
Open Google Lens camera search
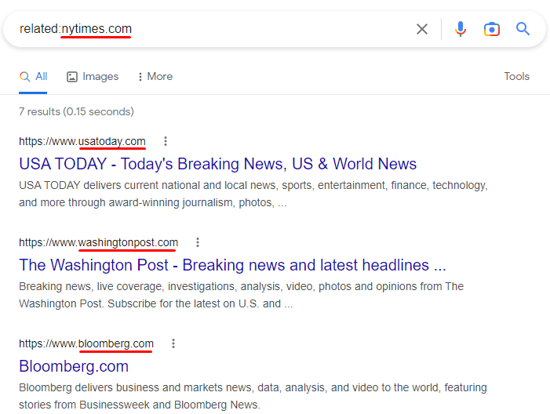point(492,29)
